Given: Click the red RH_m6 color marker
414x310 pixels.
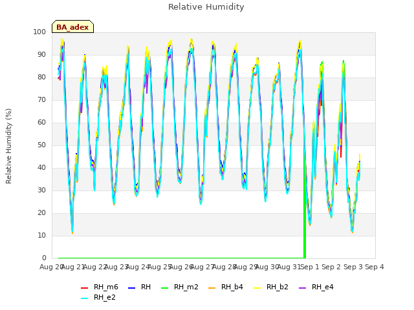Looking at the screenshot, I should [x=84, y=288].
